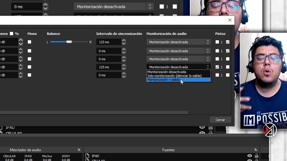Increase sync offset in the third row
The image size is (287, 161).
(x=124, y=57)
